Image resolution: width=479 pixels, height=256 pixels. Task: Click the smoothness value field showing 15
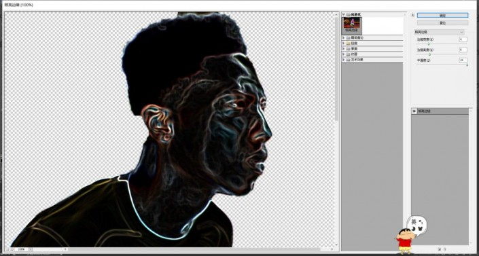tap(463, 60)
